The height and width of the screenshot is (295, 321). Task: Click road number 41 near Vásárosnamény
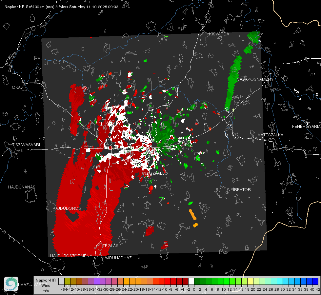249,96
